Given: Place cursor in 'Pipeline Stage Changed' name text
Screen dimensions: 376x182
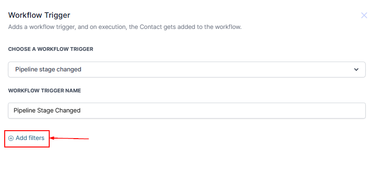Looking at the screenshot, I should pos(47,111).
